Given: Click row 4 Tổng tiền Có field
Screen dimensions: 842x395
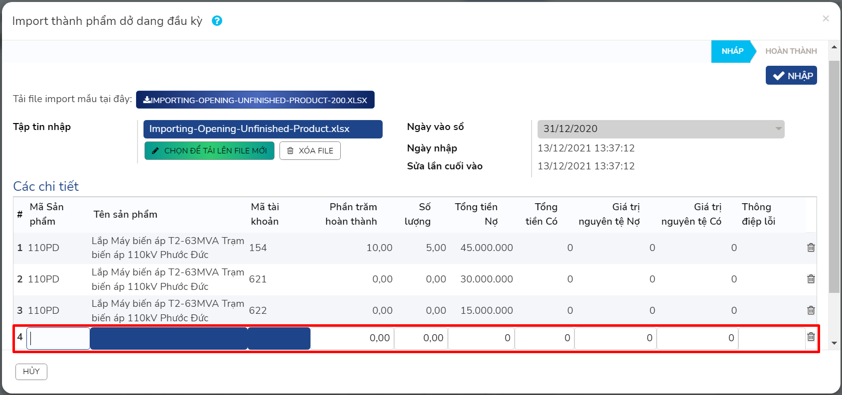Looking at the screenshot, I should 545,338.
